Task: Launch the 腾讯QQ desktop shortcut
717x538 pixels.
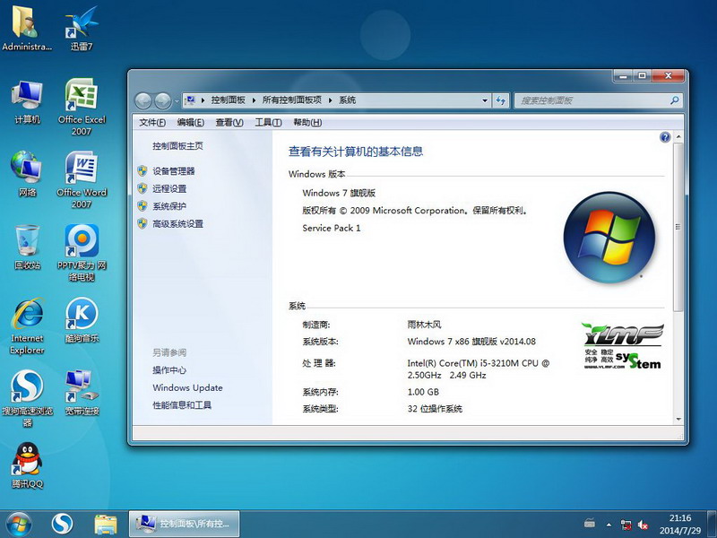Action: click(27, 465)
